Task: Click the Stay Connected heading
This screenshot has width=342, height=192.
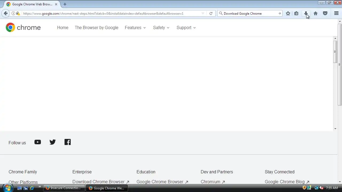Action: 279,172
